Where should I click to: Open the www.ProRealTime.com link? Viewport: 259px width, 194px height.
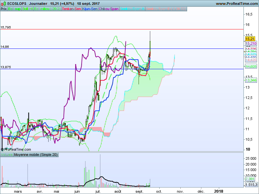(x=237, y=4)
